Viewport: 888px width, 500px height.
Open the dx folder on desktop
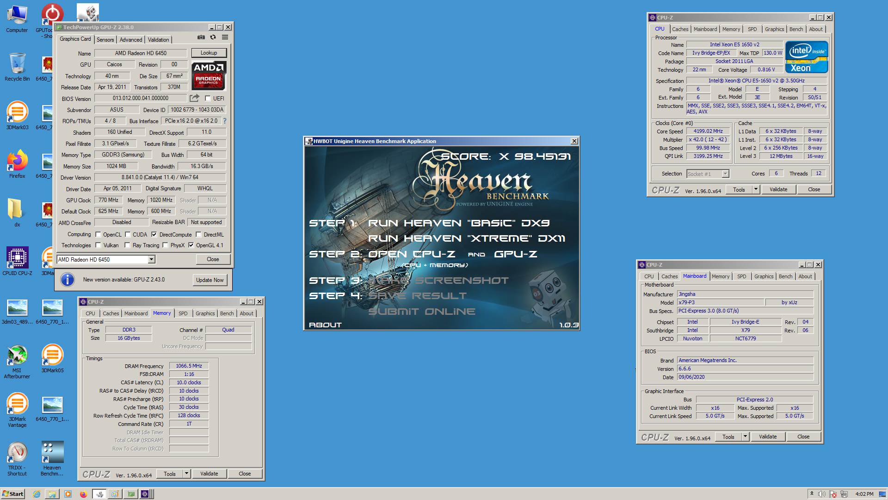point(17,213)
